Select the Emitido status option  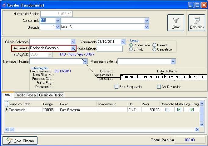131,49
